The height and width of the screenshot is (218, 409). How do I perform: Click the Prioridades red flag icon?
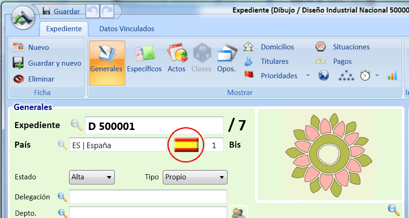coord(249,75)
